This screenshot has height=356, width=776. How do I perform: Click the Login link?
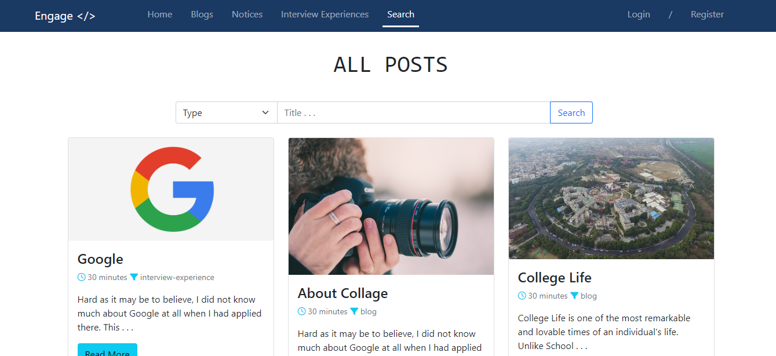(639, 14)
